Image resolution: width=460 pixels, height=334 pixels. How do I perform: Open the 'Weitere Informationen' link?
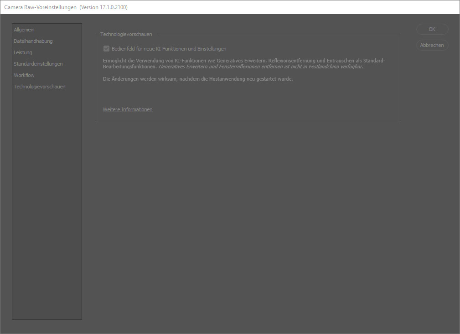(x=128, y=109)
